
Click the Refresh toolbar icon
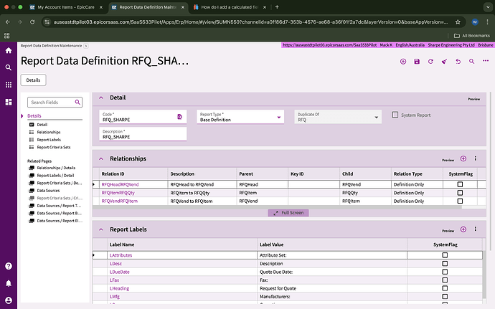coord(430,62)
